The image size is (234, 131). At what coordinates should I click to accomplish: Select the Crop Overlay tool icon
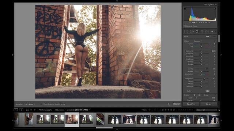point(186,32)
